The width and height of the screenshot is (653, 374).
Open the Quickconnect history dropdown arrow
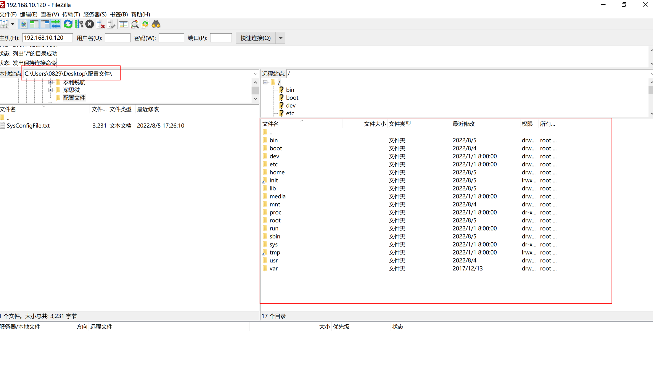281,38
